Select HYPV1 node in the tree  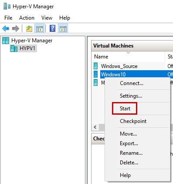click(27, 48)
